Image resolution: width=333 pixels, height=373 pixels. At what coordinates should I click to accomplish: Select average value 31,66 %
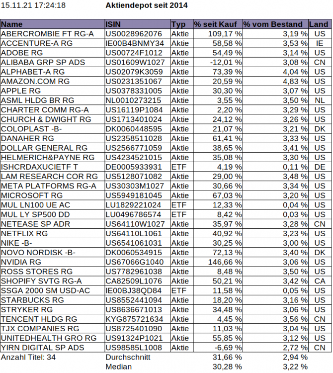point(227,357)
